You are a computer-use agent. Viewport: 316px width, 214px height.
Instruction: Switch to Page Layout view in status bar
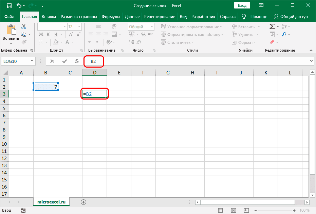pos(233,210)
